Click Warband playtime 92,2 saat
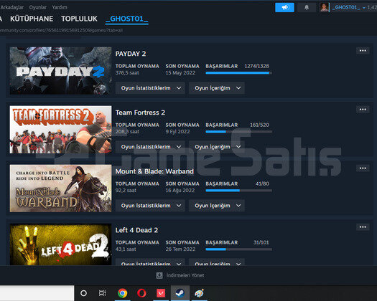 click(126, 191)
